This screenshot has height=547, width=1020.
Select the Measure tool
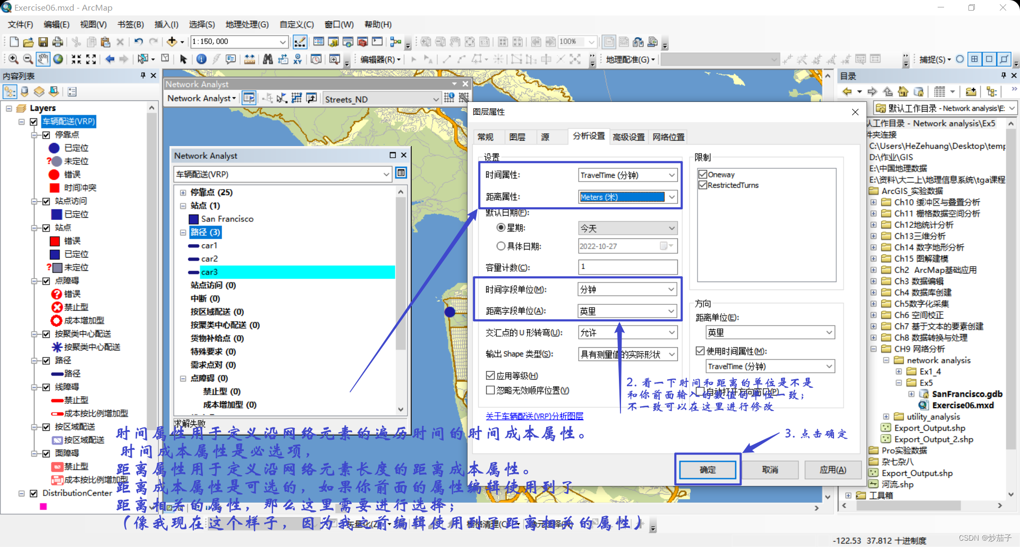pyautogui.click(x=250, y=59)
